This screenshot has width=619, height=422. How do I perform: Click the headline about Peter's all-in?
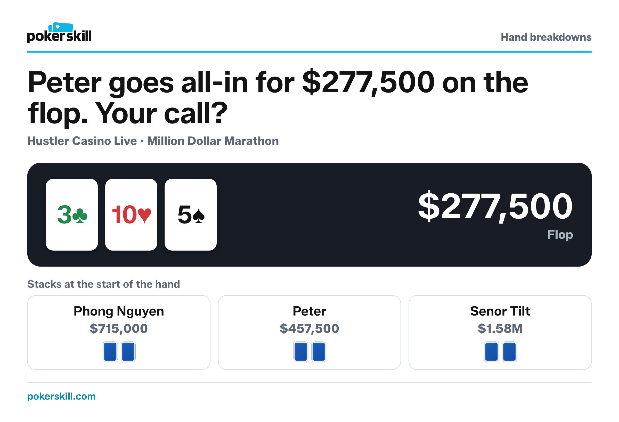click(x=278, y=98)
